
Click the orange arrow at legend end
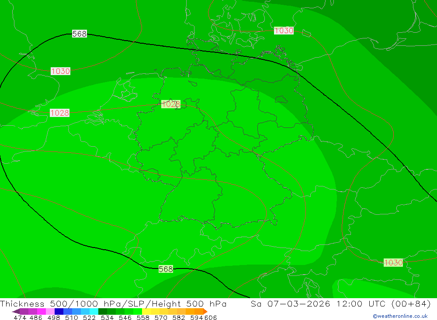point(205,311)
